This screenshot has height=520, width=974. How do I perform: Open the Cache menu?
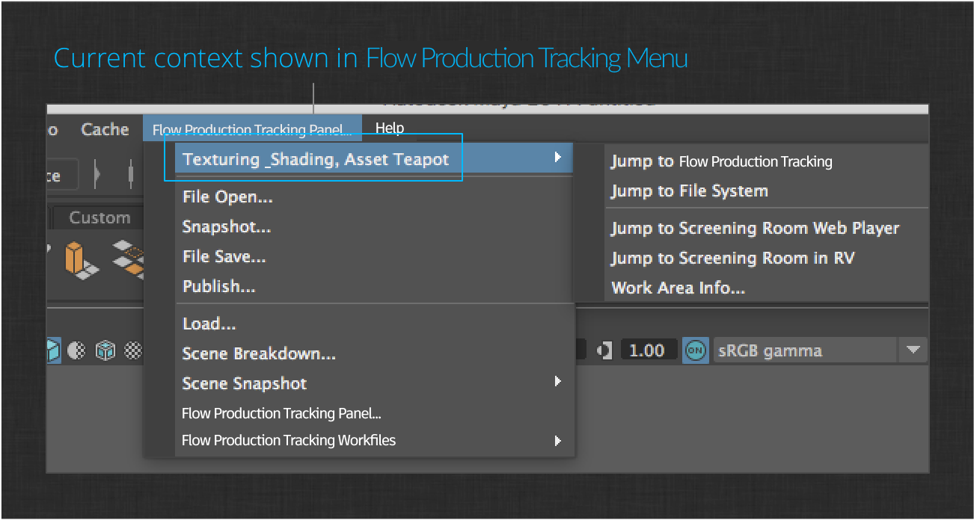(x=105, y=129)
